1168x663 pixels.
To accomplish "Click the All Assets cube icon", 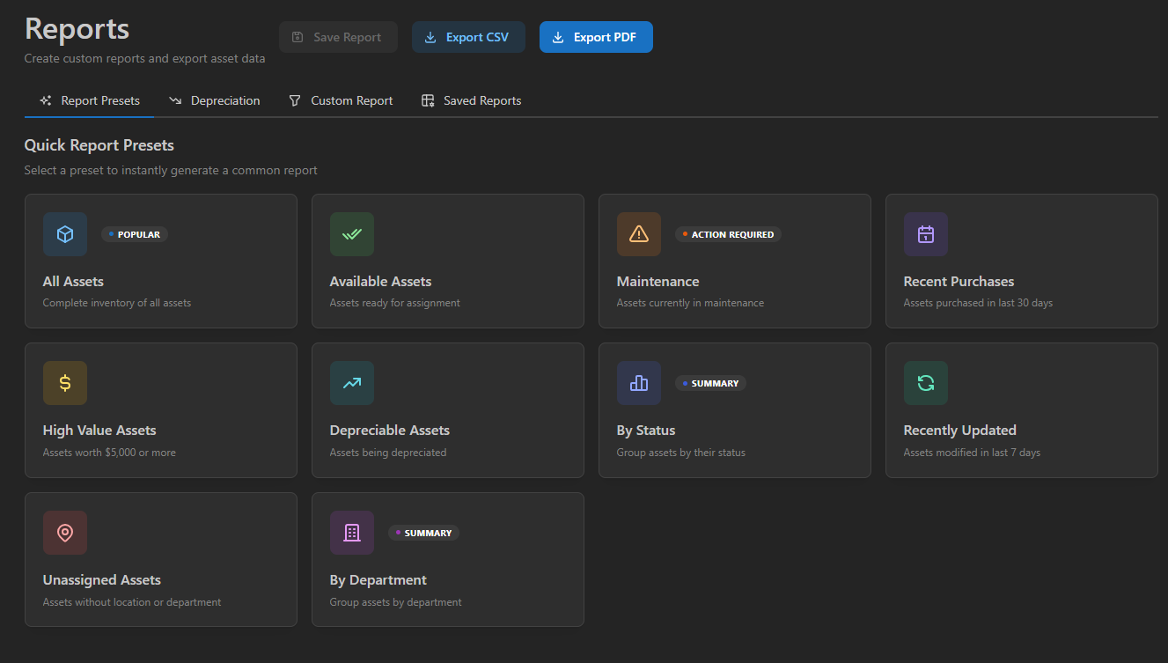I will point(64,234).
